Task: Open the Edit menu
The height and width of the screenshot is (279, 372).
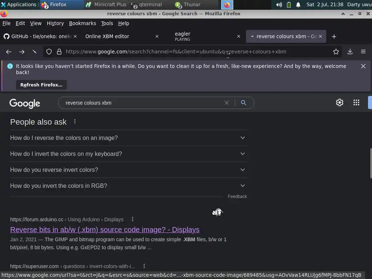Action: [20, 23]
